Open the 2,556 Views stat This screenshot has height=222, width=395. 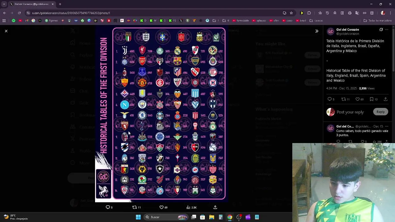tap(367, 88)
